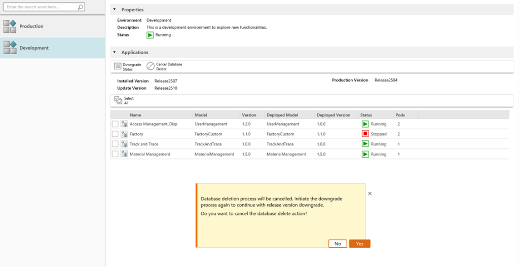Image resolution: width=519 pixels, height=267 pixels.
Task: Click the Release2507 installed version value
Action: [x=166, y=81]
